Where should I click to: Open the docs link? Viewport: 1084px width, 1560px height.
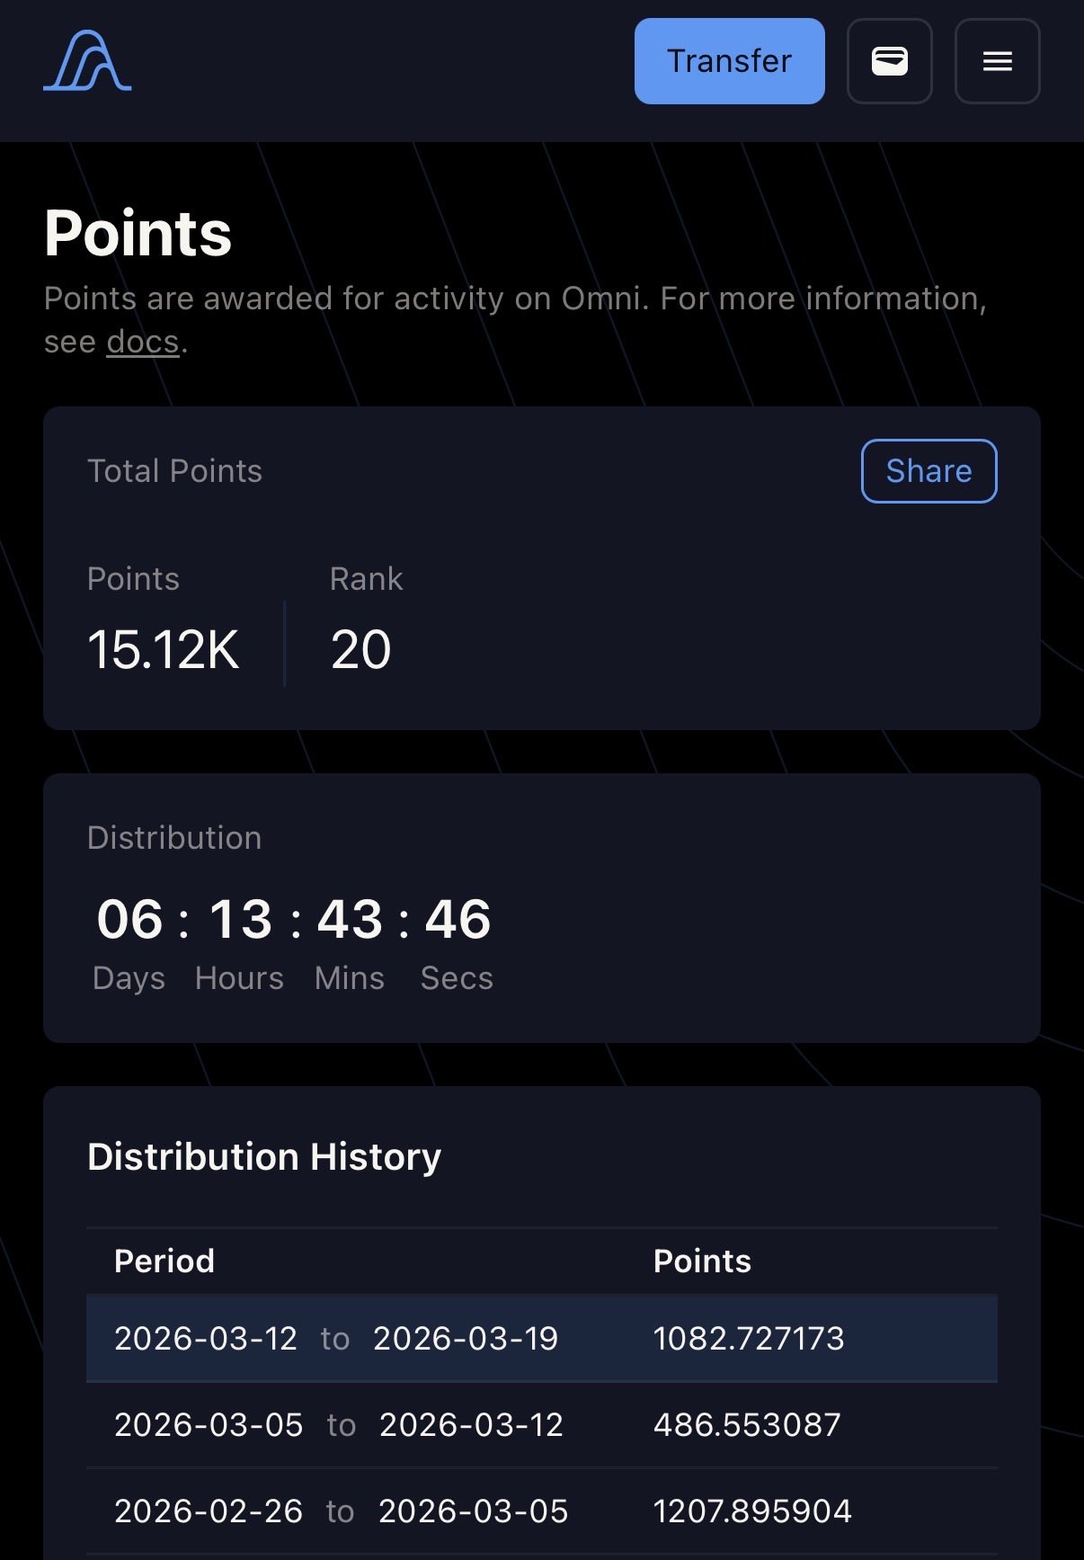pyautogui.click(x=143, y=343)
